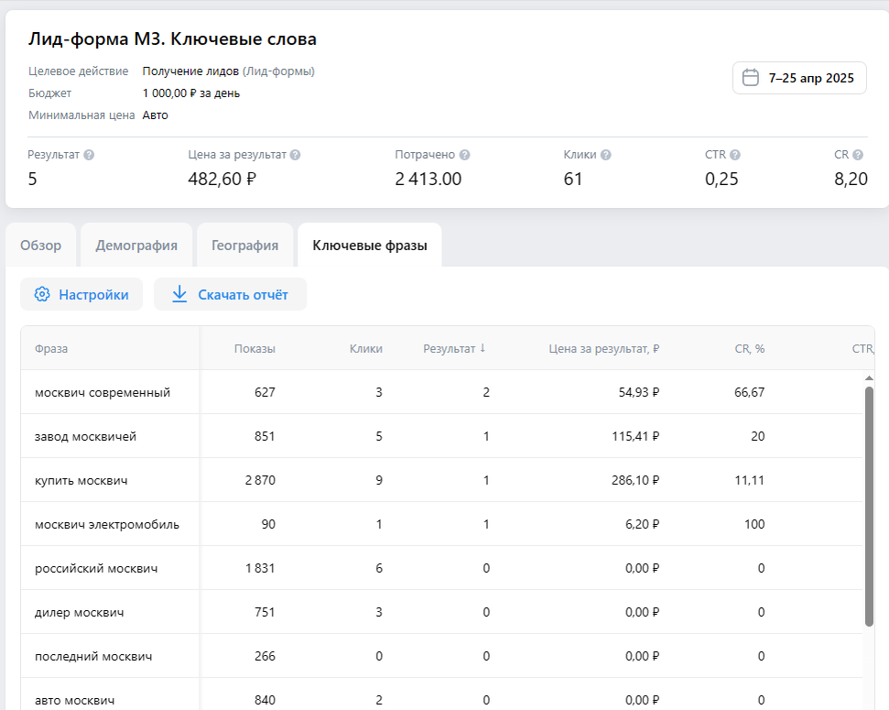
Task: Switch to the Демография tab
Action: (136, 246)
